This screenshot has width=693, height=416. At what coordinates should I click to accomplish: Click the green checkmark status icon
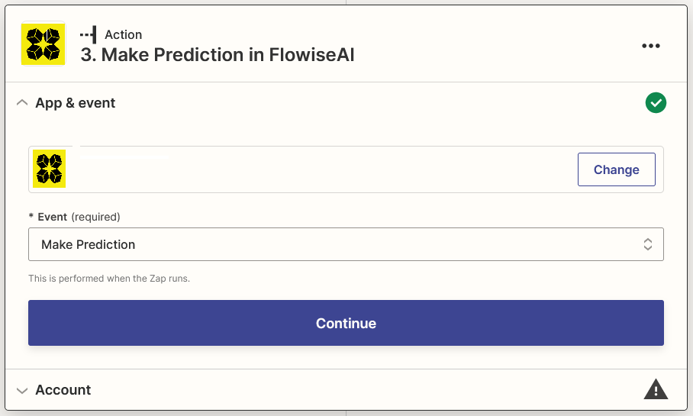click(x=656, y=103)
